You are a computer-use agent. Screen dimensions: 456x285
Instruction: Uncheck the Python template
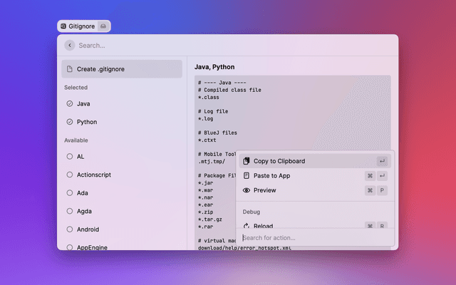pyautogui.click(x=69, y=122)
